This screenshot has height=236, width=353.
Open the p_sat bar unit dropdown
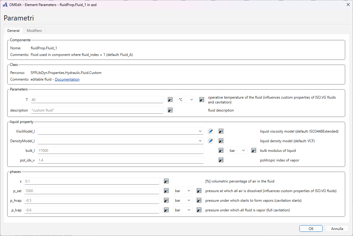tap(183, 191)
